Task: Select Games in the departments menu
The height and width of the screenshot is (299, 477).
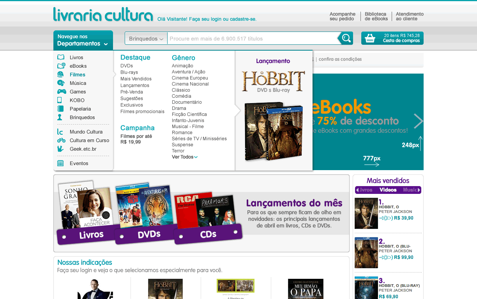Action: [78, 91]
